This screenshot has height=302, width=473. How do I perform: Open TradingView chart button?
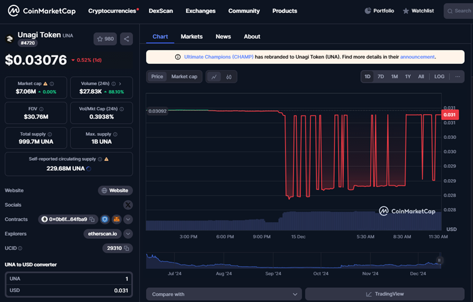pyautogui.click(x=385, y=294)
